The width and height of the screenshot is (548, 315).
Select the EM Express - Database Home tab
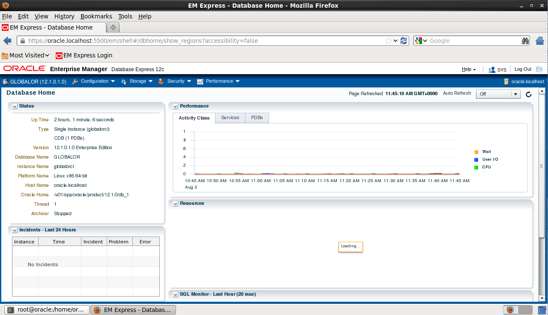tap(53, 27)
